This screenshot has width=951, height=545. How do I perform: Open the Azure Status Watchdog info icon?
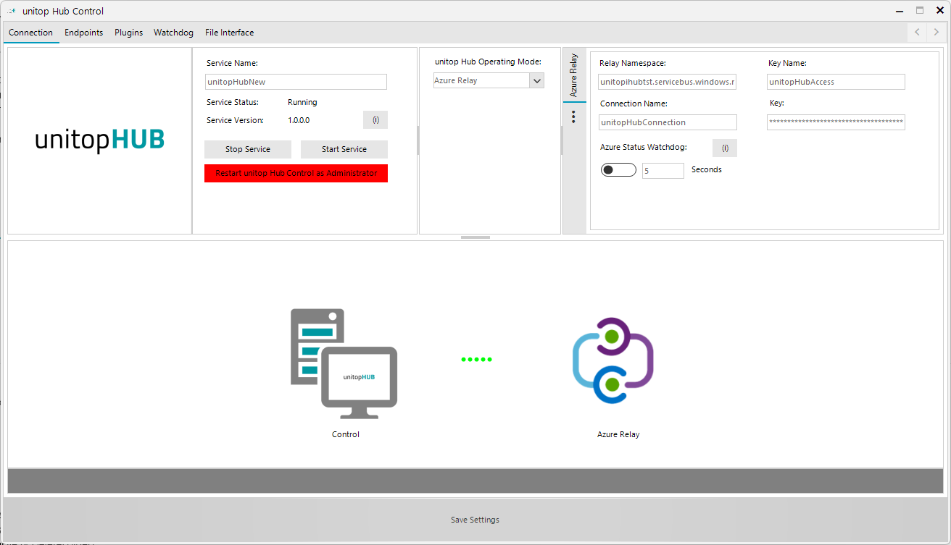click(x=725, y=148)
